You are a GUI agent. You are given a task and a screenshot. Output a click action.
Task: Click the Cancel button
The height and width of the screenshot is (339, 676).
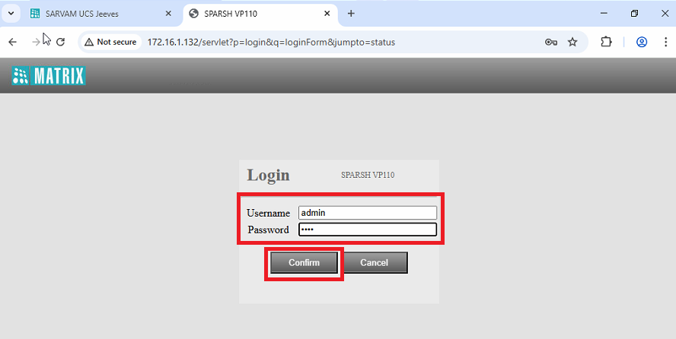pos(375,263)
